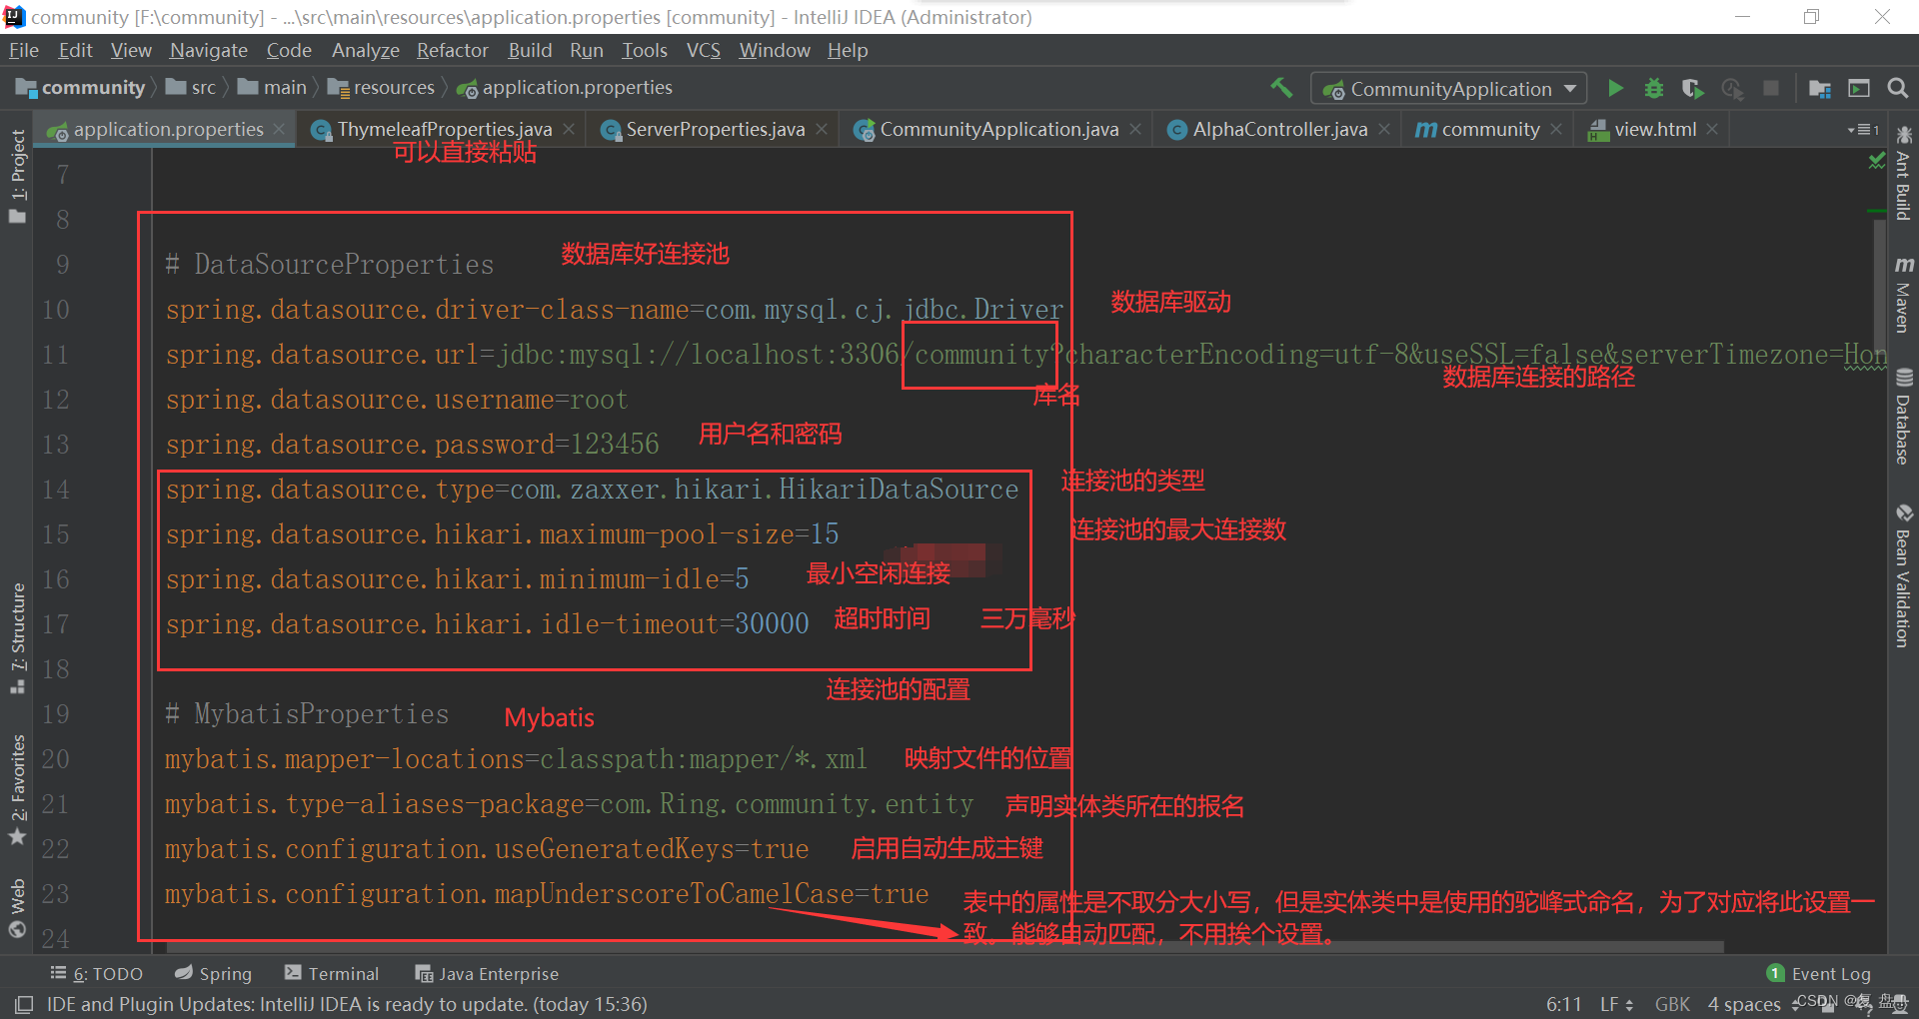The width and height of the screenshot is (1919, 1019).
Task: Open the Ant Build side panel
Action: pos(1903,173)
